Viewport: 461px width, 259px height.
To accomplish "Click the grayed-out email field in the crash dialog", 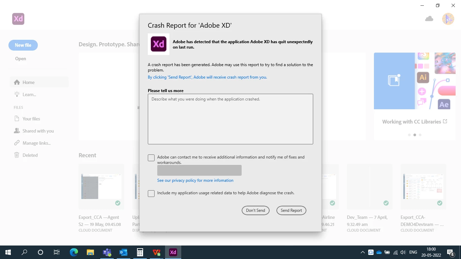I will click(199, 170).
